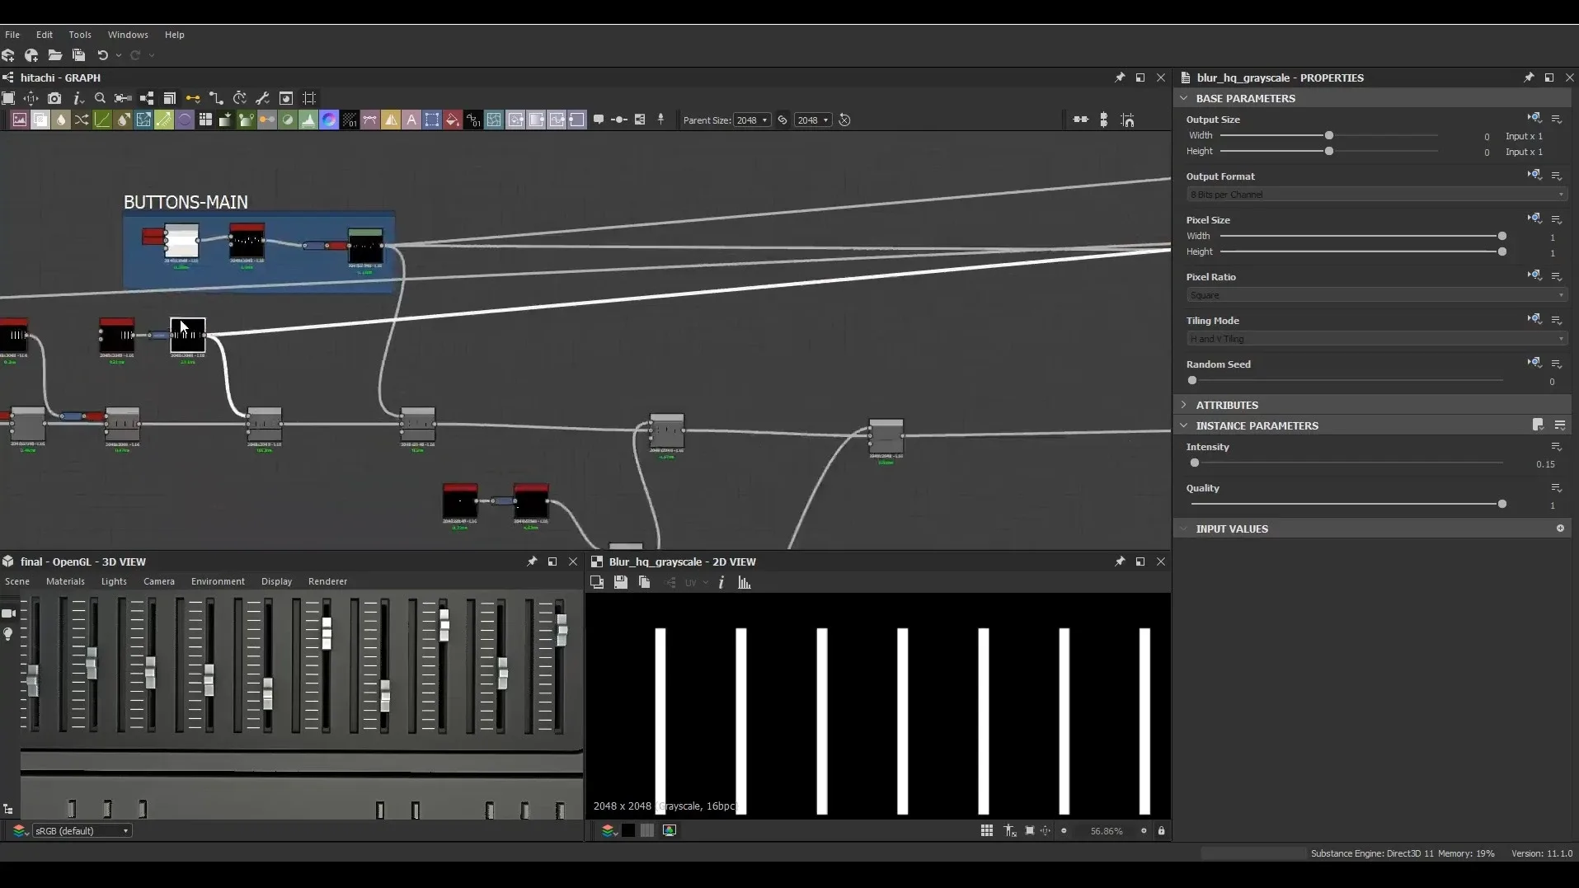Click the Intensity slider handle

pos(1195,463)
